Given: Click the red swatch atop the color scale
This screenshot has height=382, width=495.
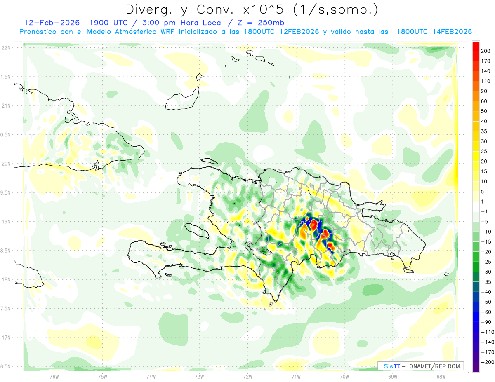Looking at the screenshot, I should (476, 46).
